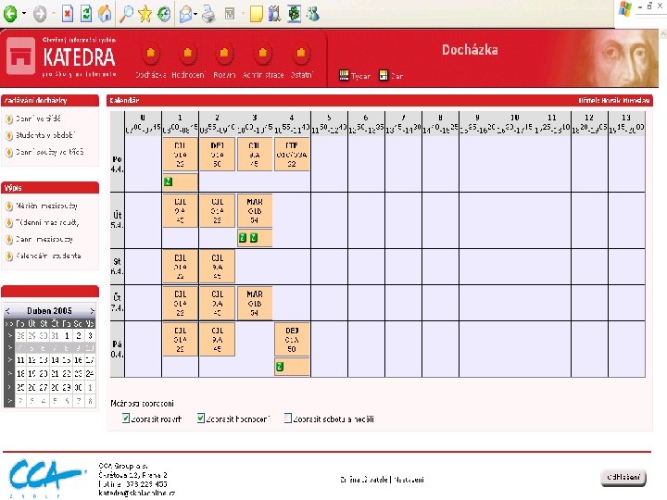Open Měsíční mezisoučty report link

pyautogui.click(x=47, y=206)
